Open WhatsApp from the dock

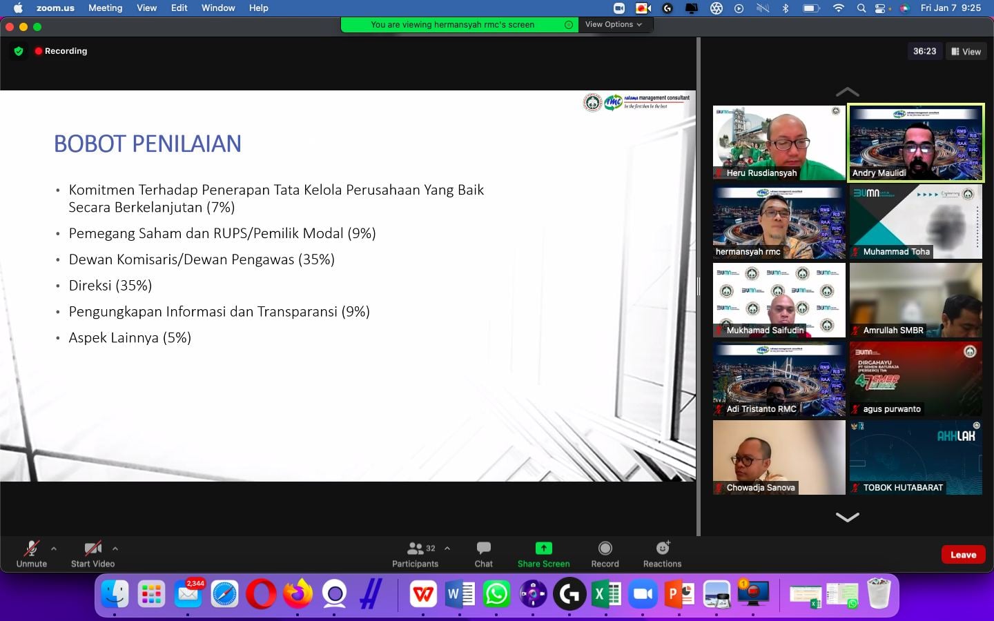click(x=497, y=594)
